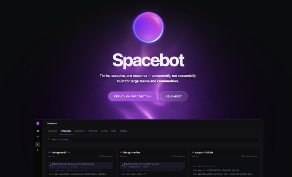Viewport: 292px width, 177px height.
Task: Select the Channels tab
Action: [x=66, y=131]
